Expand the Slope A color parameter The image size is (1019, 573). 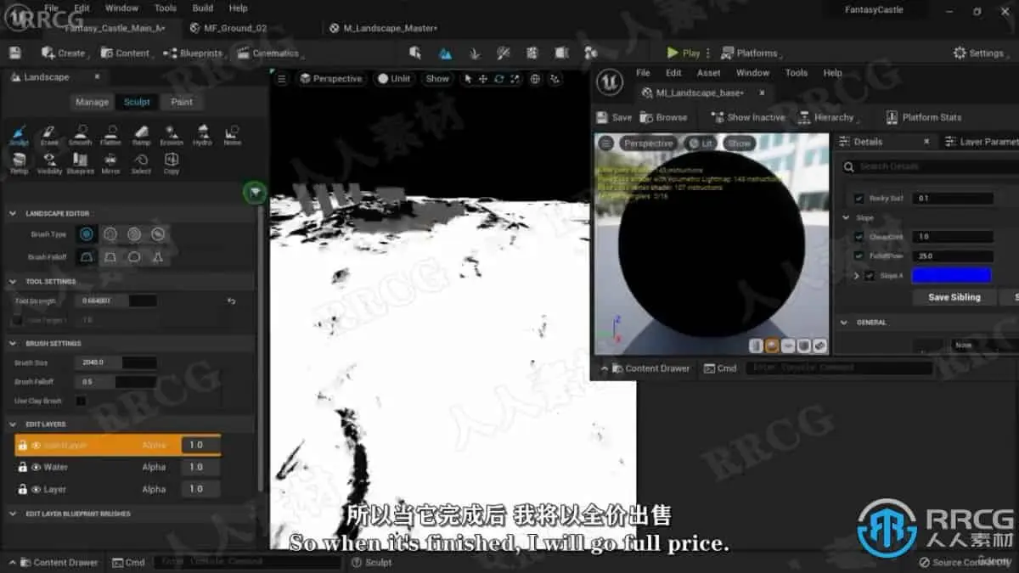pyautogui.click(x=856, y=275)
